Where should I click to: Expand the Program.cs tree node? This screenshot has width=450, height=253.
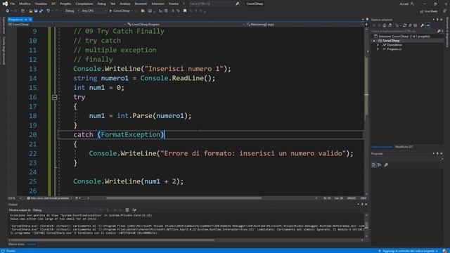(378, 49)
